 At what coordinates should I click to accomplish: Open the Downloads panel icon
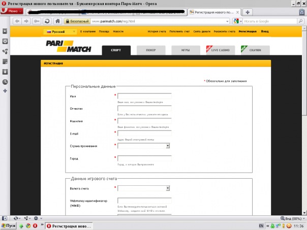click(x=5, y=72)
